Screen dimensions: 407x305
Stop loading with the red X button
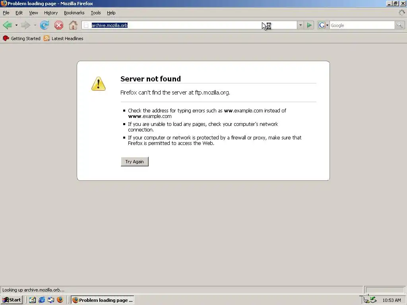(x=59, y=25)
